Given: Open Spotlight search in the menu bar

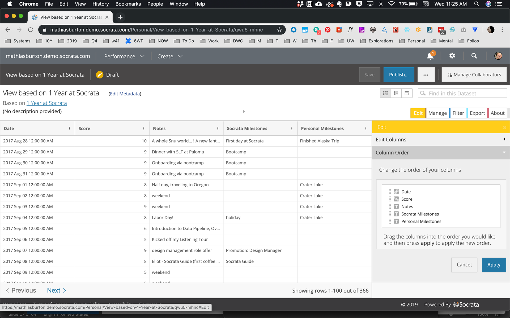Looking at the screenshot, I should [477, 4].
